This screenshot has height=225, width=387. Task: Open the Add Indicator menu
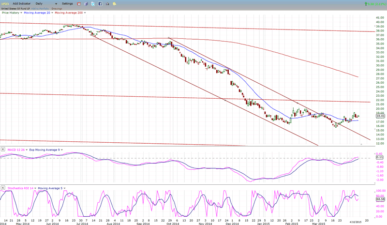21,3
